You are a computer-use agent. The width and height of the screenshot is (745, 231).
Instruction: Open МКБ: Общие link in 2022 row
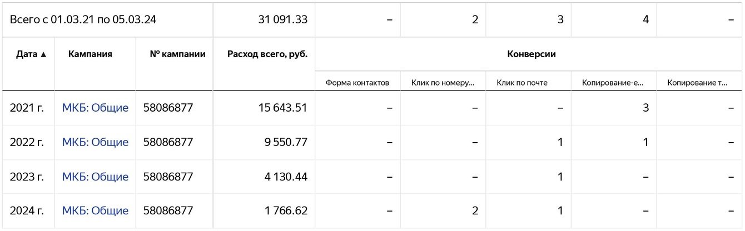pos(95,142)
